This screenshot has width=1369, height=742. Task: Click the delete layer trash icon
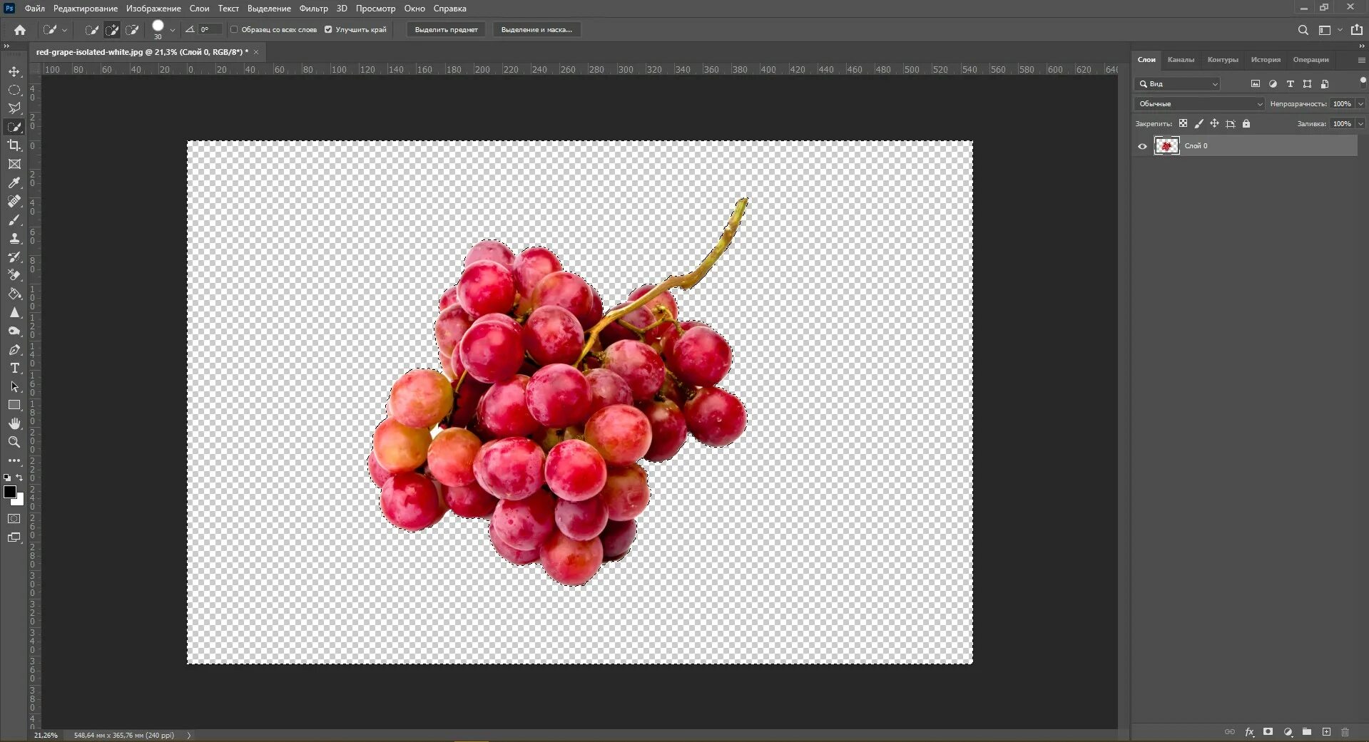[1345, 732]
